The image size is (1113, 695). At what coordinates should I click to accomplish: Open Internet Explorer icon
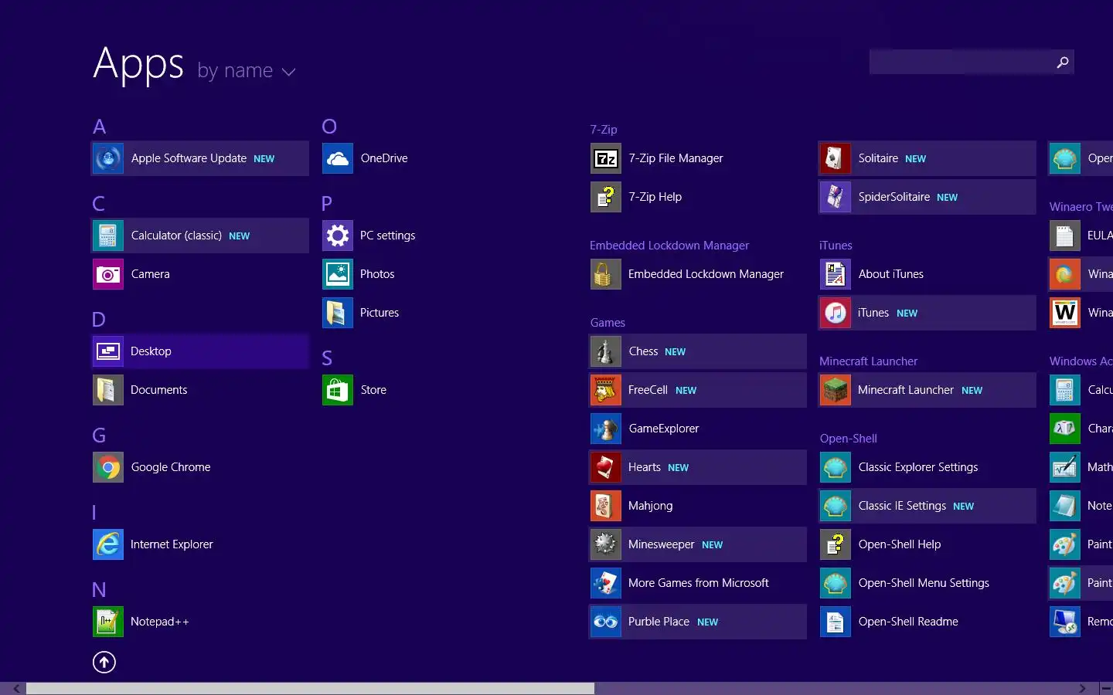(x=108, y=544)
